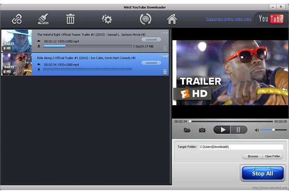Go to Home page icon
The width and height of the screenshot is (289, 194).
[x=172, y=19]
